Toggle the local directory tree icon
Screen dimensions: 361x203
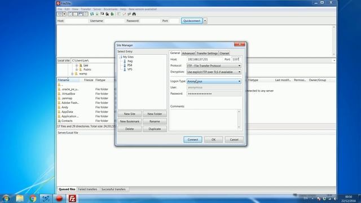(x=75, y=14)
